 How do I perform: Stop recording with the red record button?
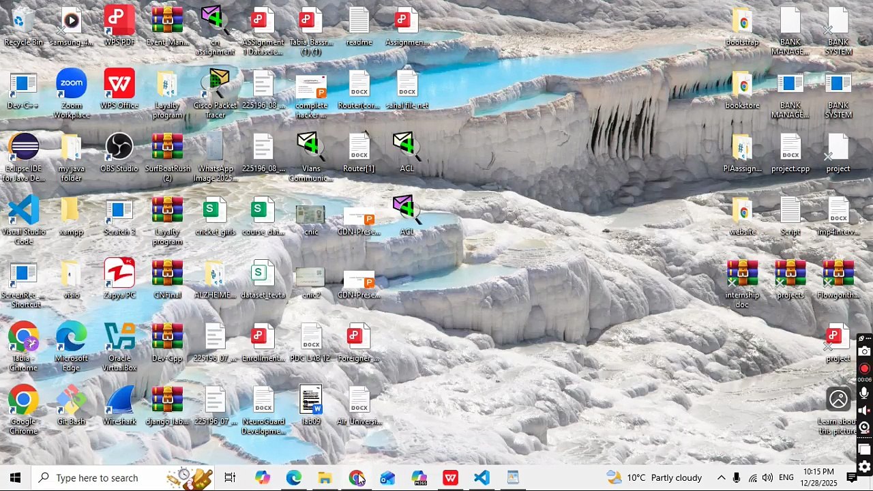point(864,368)
